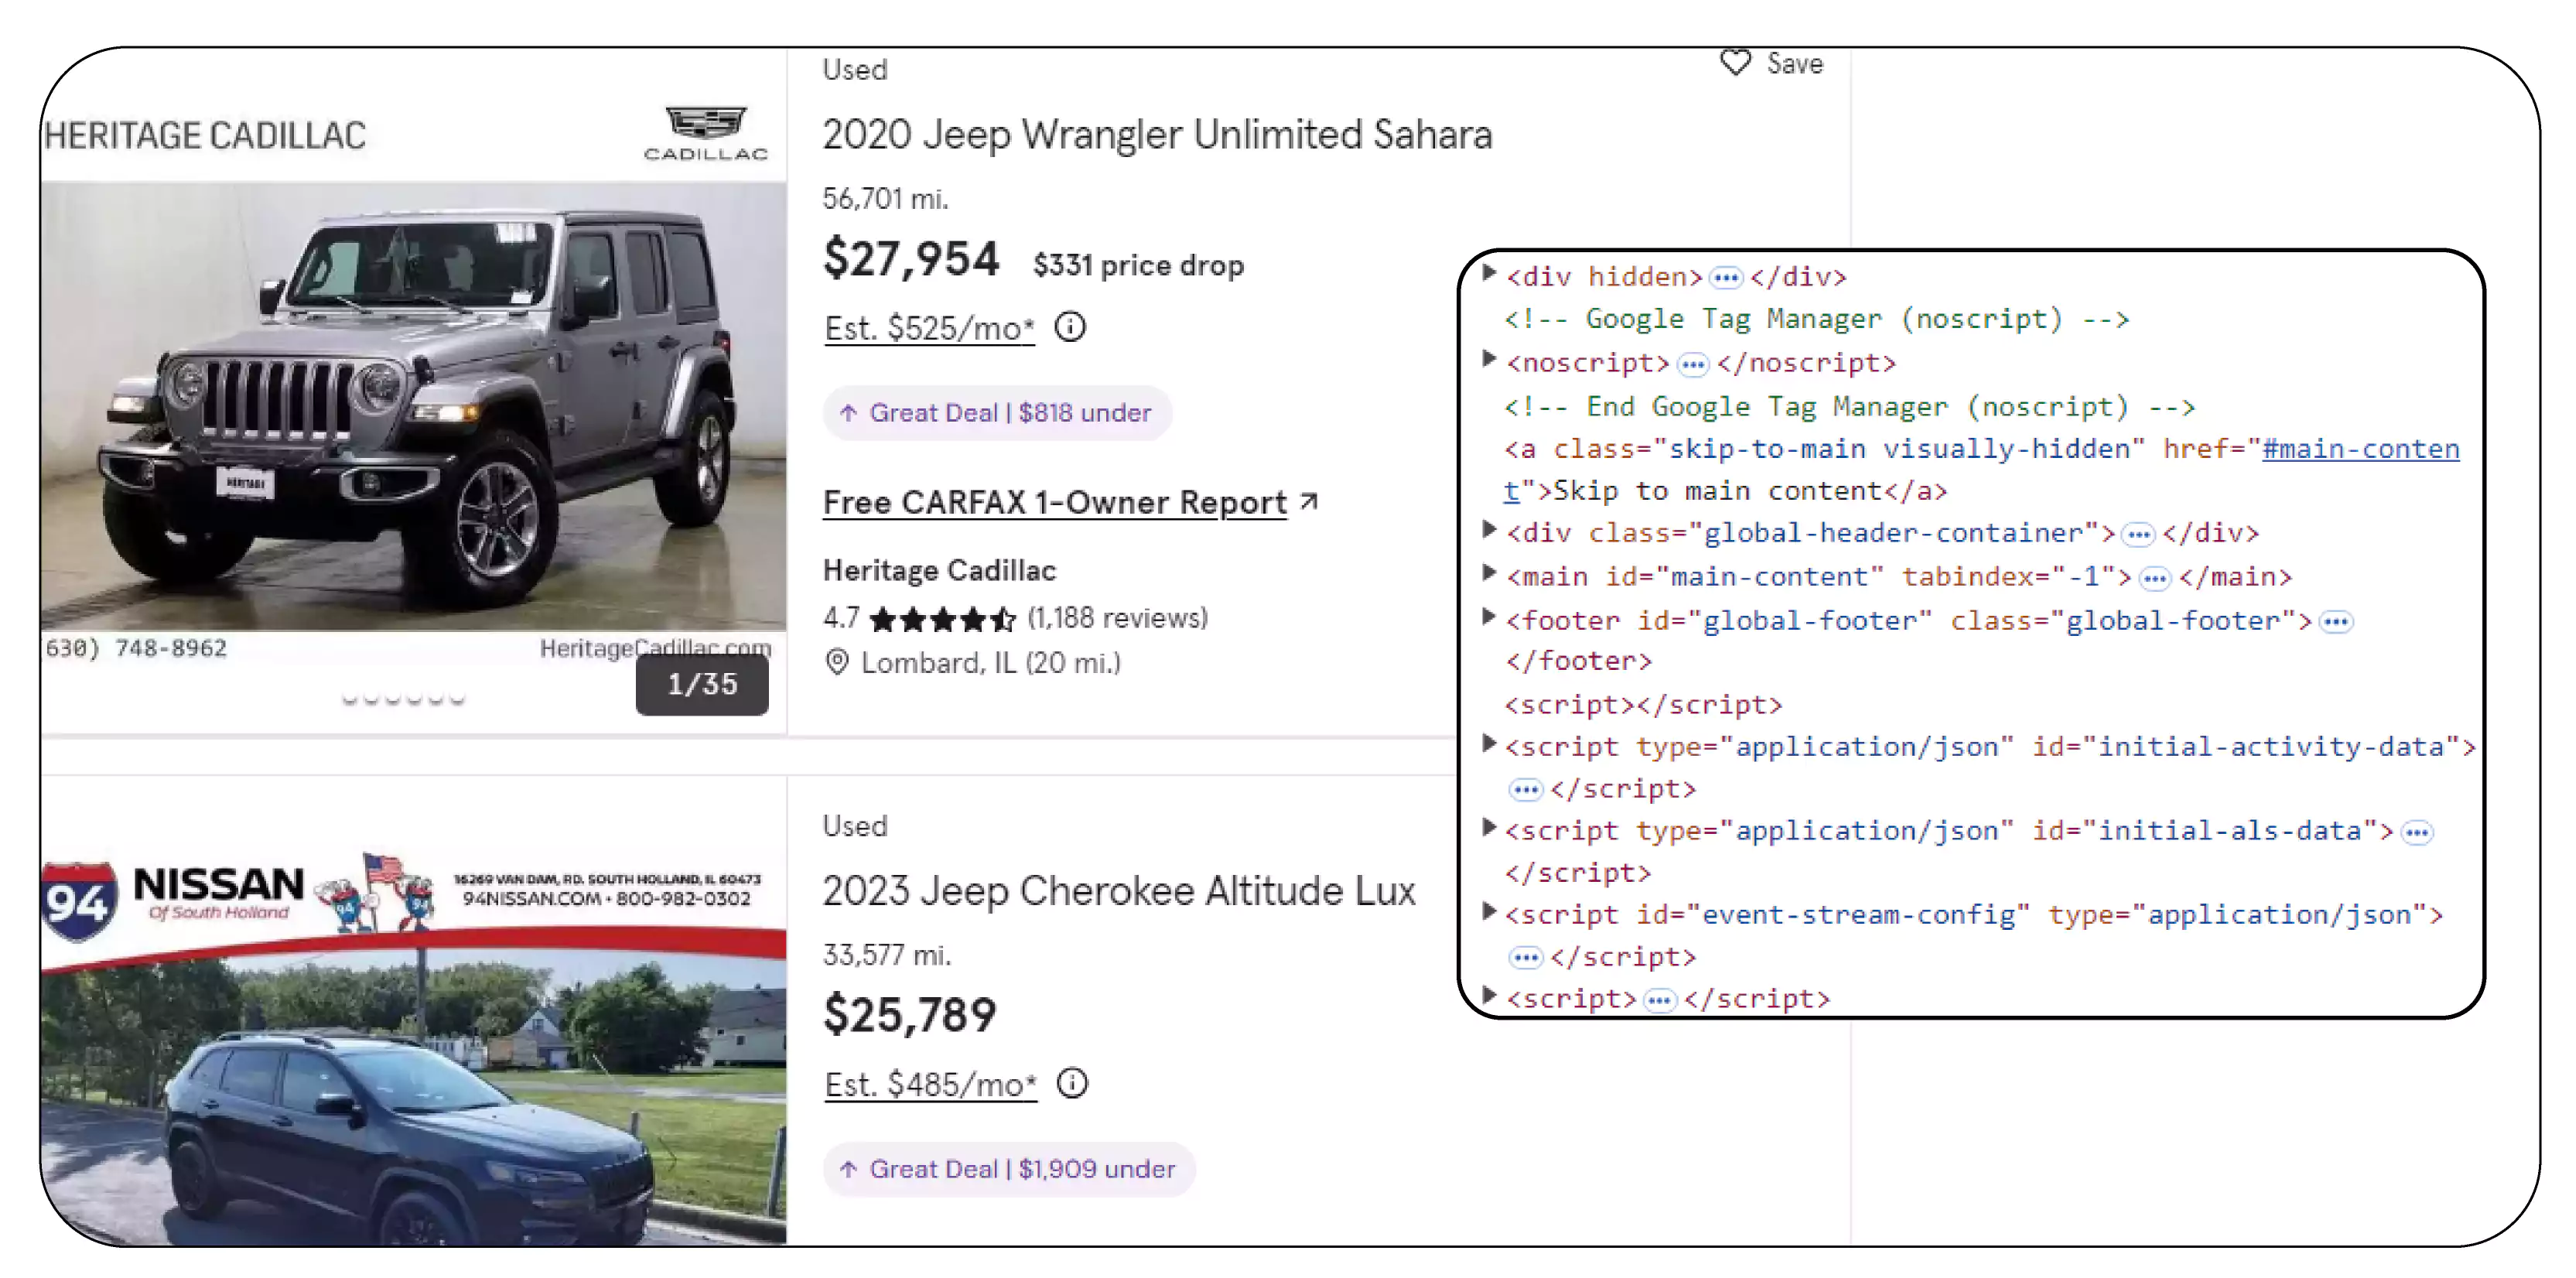Viewport: 2576px width, 1278px height.
Task: Click the Heritage Cadillac dealer name
Action: pyautogui.click(x=939, y=570)
